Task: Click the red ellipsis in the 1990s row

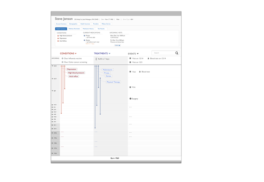Action: pyautogui.click(x=62, y=136)
